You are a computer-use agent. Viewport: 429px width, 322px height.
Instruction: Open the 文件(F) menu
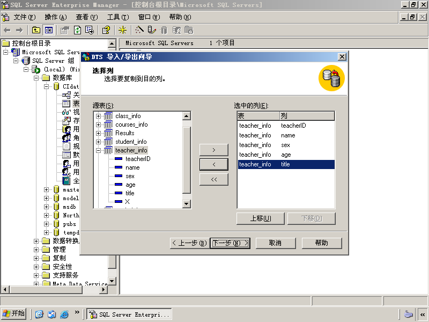[24, 17]
